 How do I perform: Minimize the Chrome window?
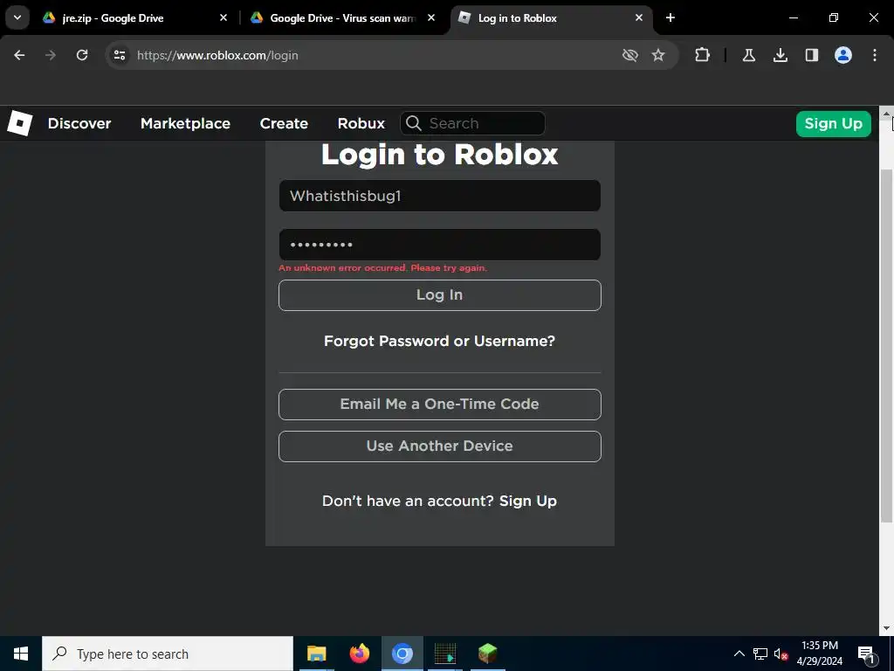pyautogui.click(x=793, y=17)
